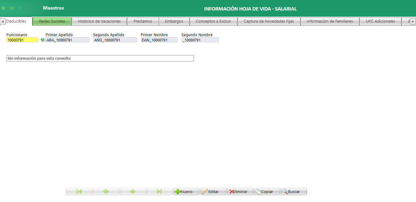416x202 pixels.
Task: Click the next record green arrow
Action: click(132, 191)
